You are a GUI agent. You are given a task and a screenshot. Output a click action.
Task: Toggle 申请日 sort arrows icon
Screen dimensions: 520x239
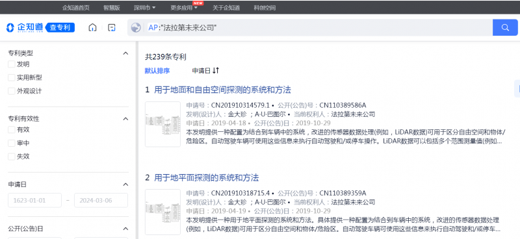pos(216,71)
